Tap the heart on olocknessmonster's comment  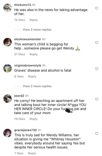click(x=97, y=43)
